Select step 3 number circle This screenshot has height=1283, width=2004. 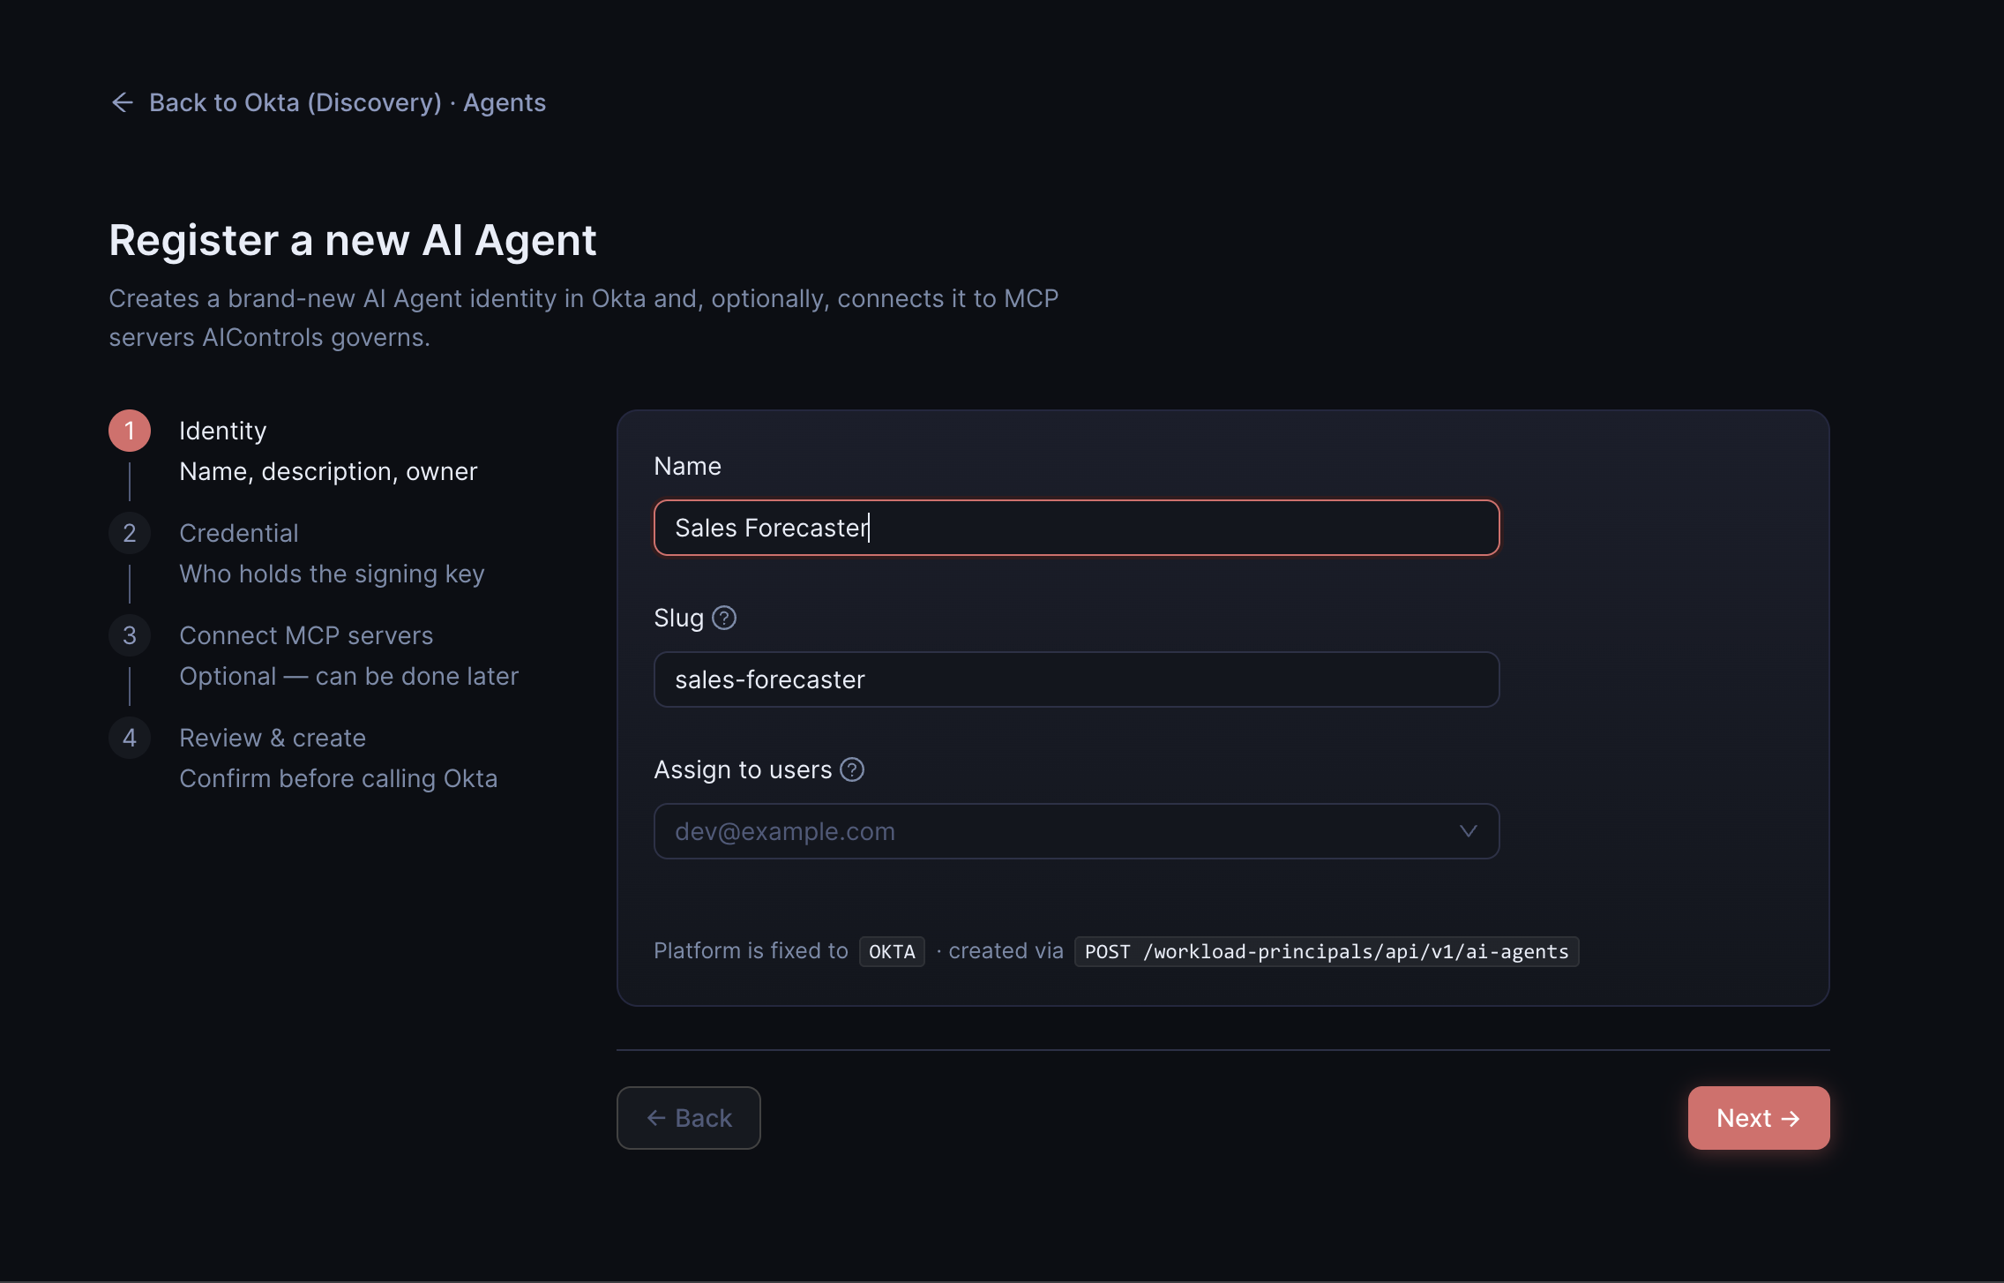click(130, 635)
